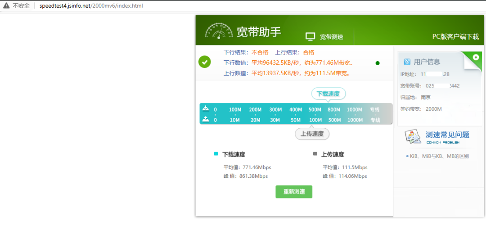Click the monitor icon beside 宽带测速
Screen dimensions: 486x225
click(x=310, y=37)
